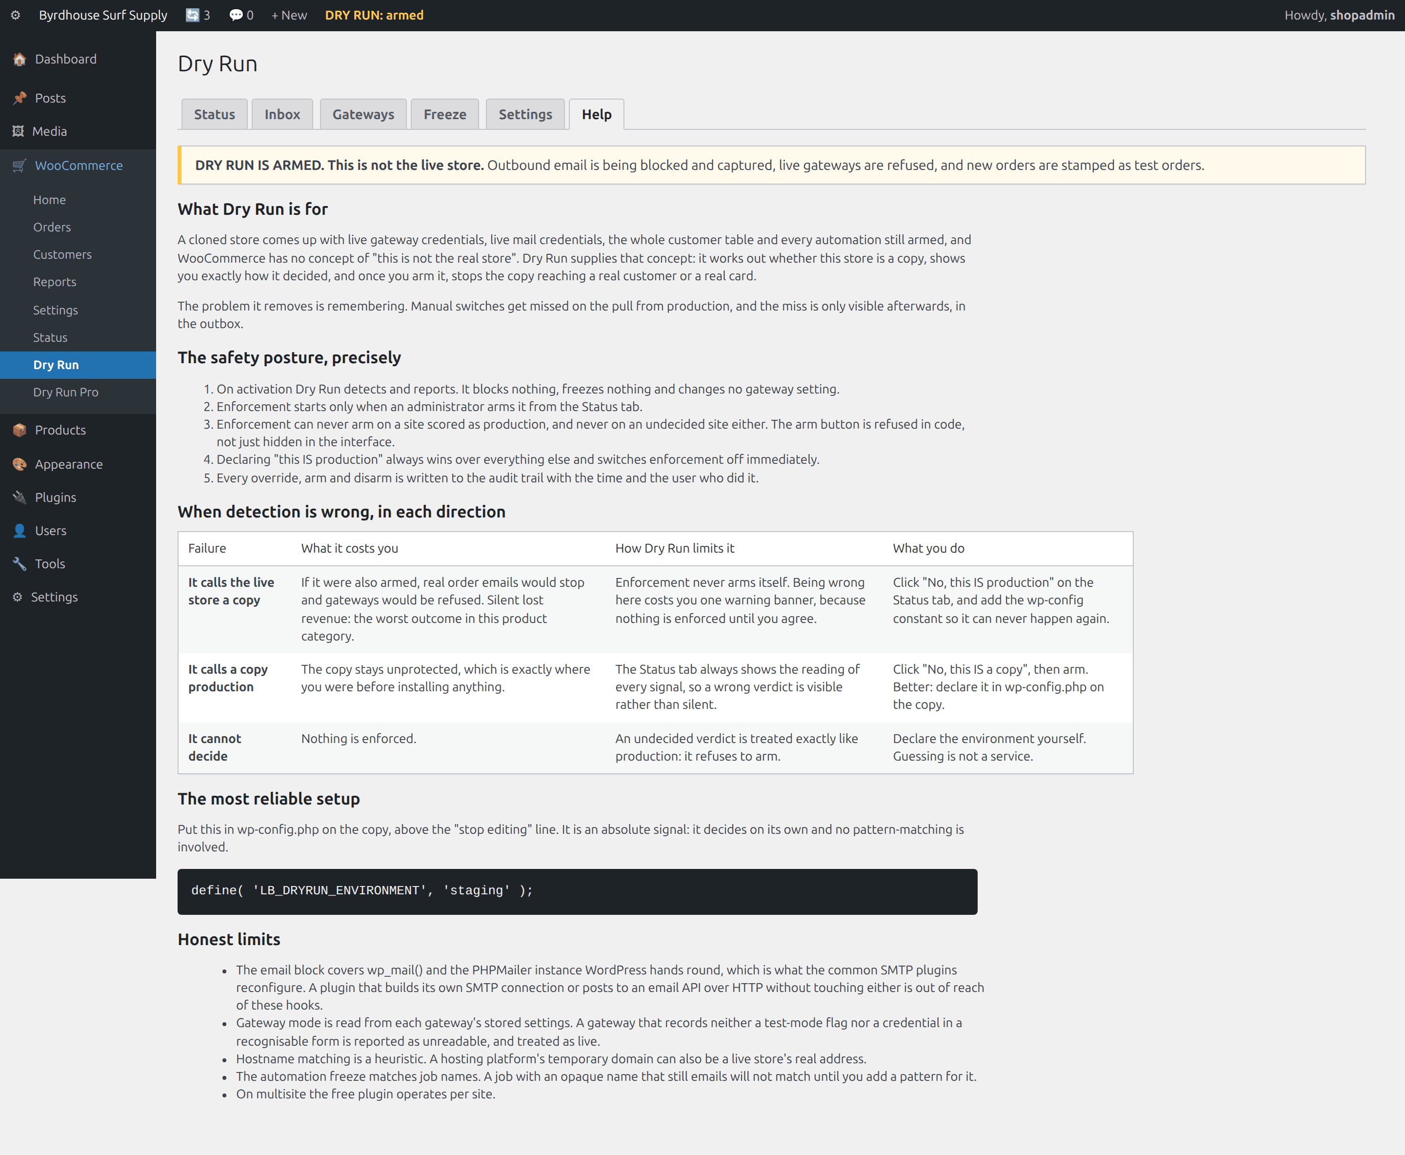The image size is (1405, 1155).
Task: Switch to the Status tab
Action: [x=214, y=114]
